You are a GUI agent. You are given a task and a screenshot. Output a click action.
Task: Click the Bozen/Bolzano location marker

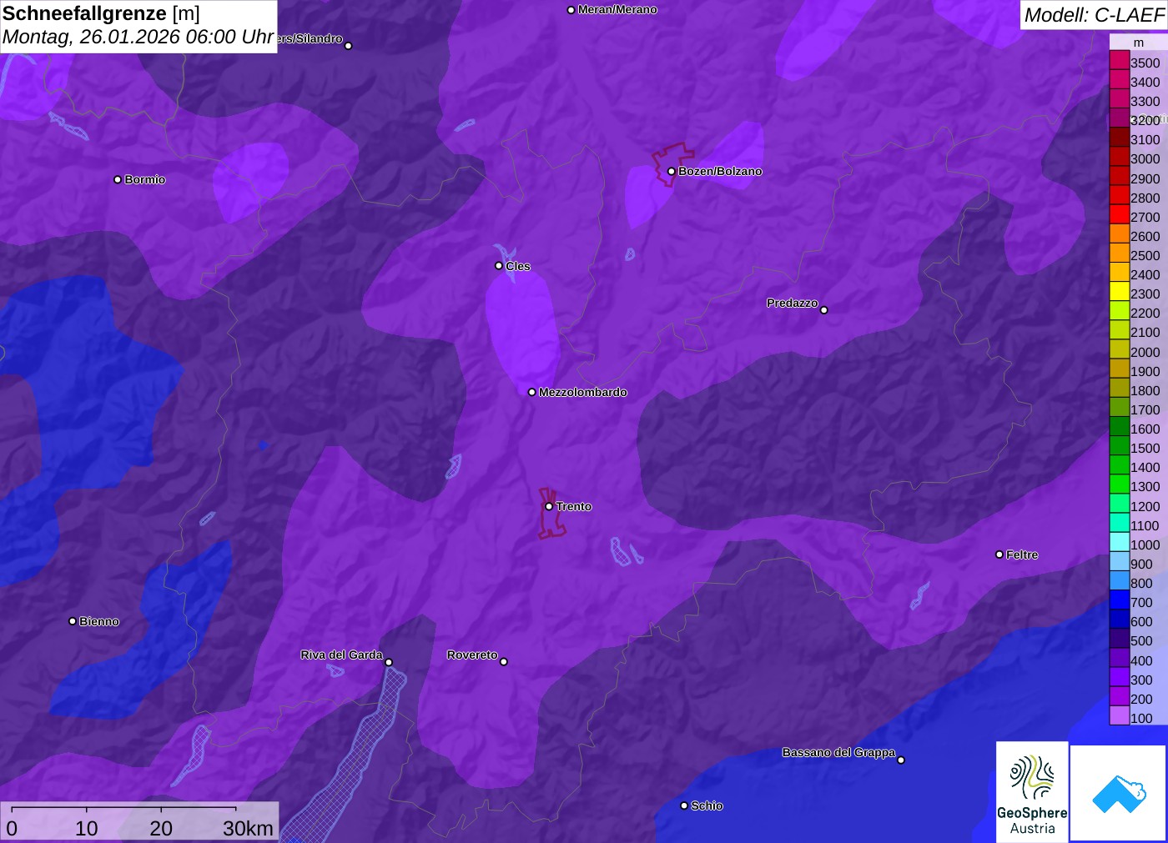(672, 172)
